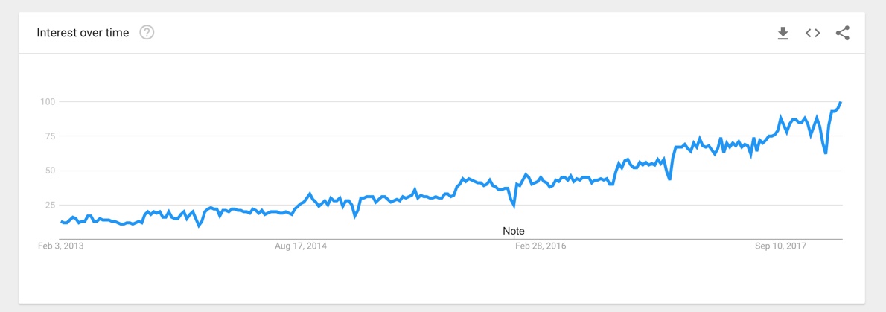Screen dimensions: 886x312
Task: Click the Feb 3, 2013 date label
Action: pyautogui.click(x=61, y=246)
